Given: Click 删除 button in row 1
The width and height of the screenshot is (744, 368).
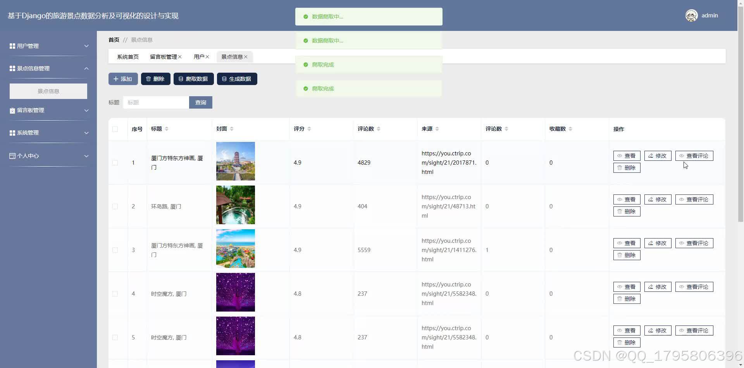Looking at the screenshot, I should click(627, 168).
